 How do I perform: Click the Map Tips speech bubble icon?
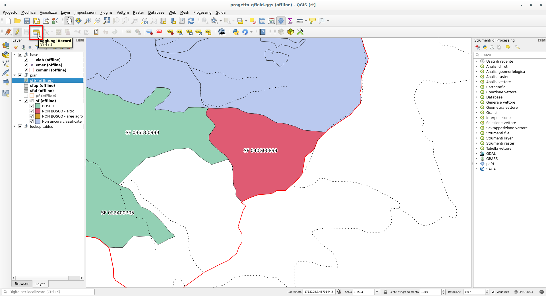[312, 21]
